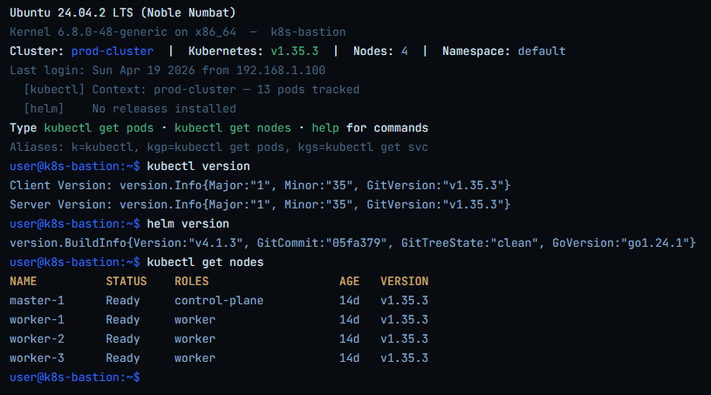Click the green 'kubectl get pods' hint

(x=99, y=127)
